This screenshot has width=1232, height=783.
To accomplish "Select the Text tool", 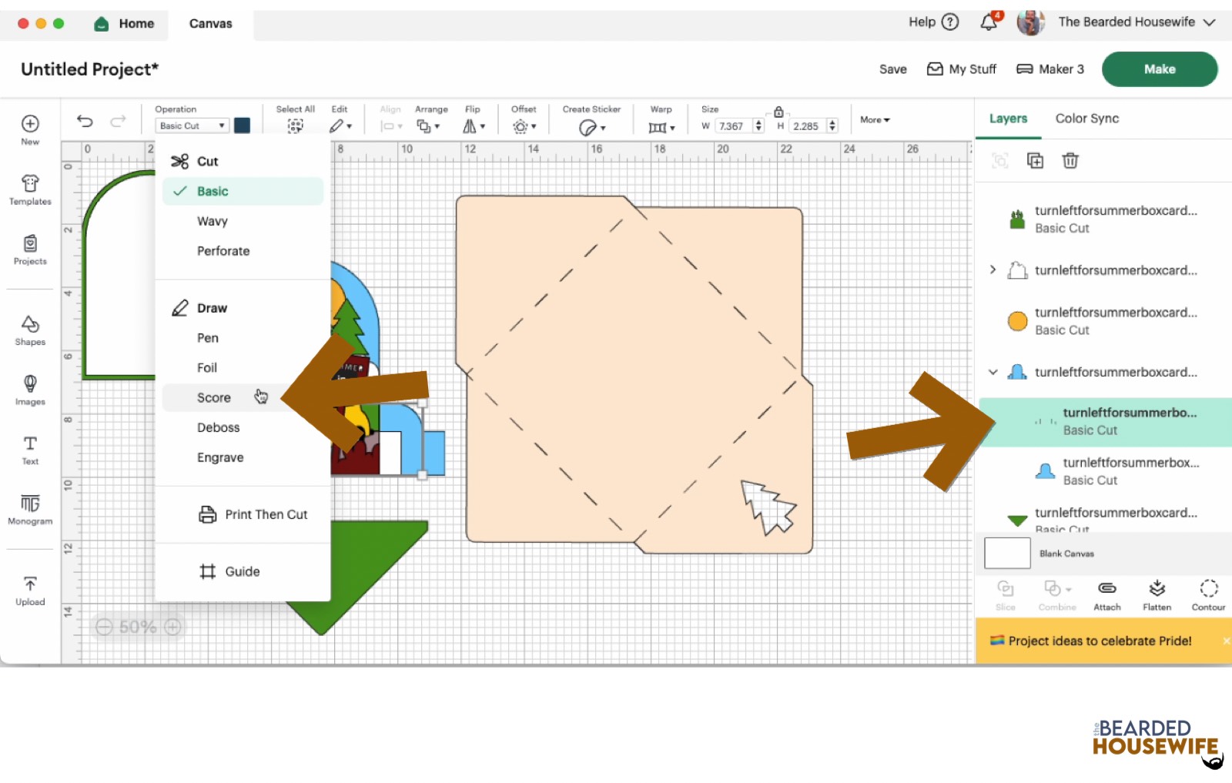I will click(x=30, y=450).
